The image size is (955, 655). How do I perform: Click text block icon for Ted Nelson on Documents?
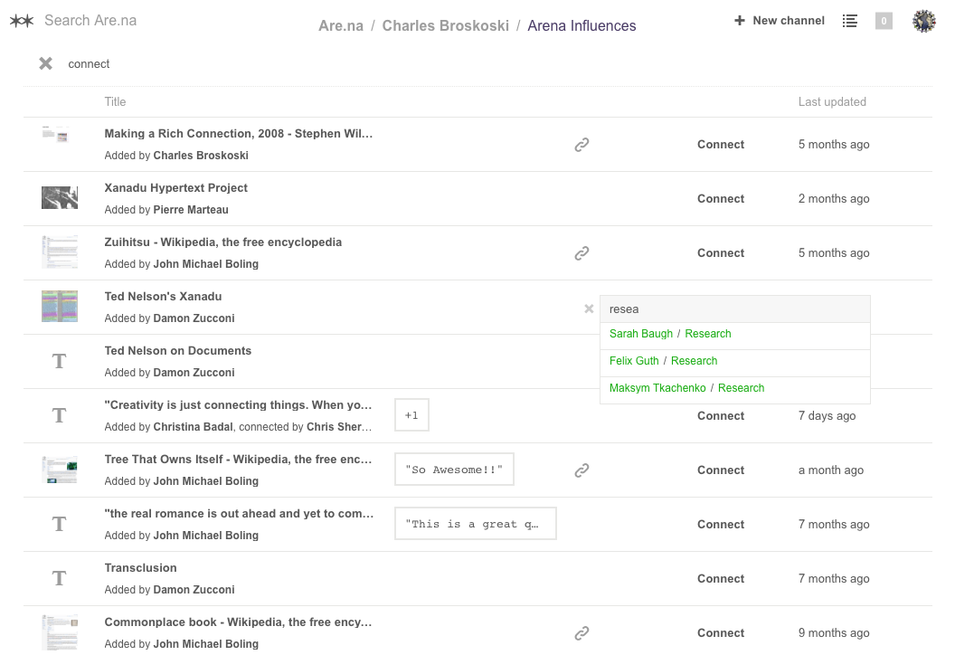click(x=59, y=361)
